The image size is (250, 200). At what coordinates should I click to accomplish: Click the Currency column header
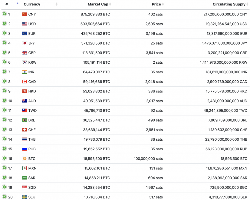coord(32,4)
